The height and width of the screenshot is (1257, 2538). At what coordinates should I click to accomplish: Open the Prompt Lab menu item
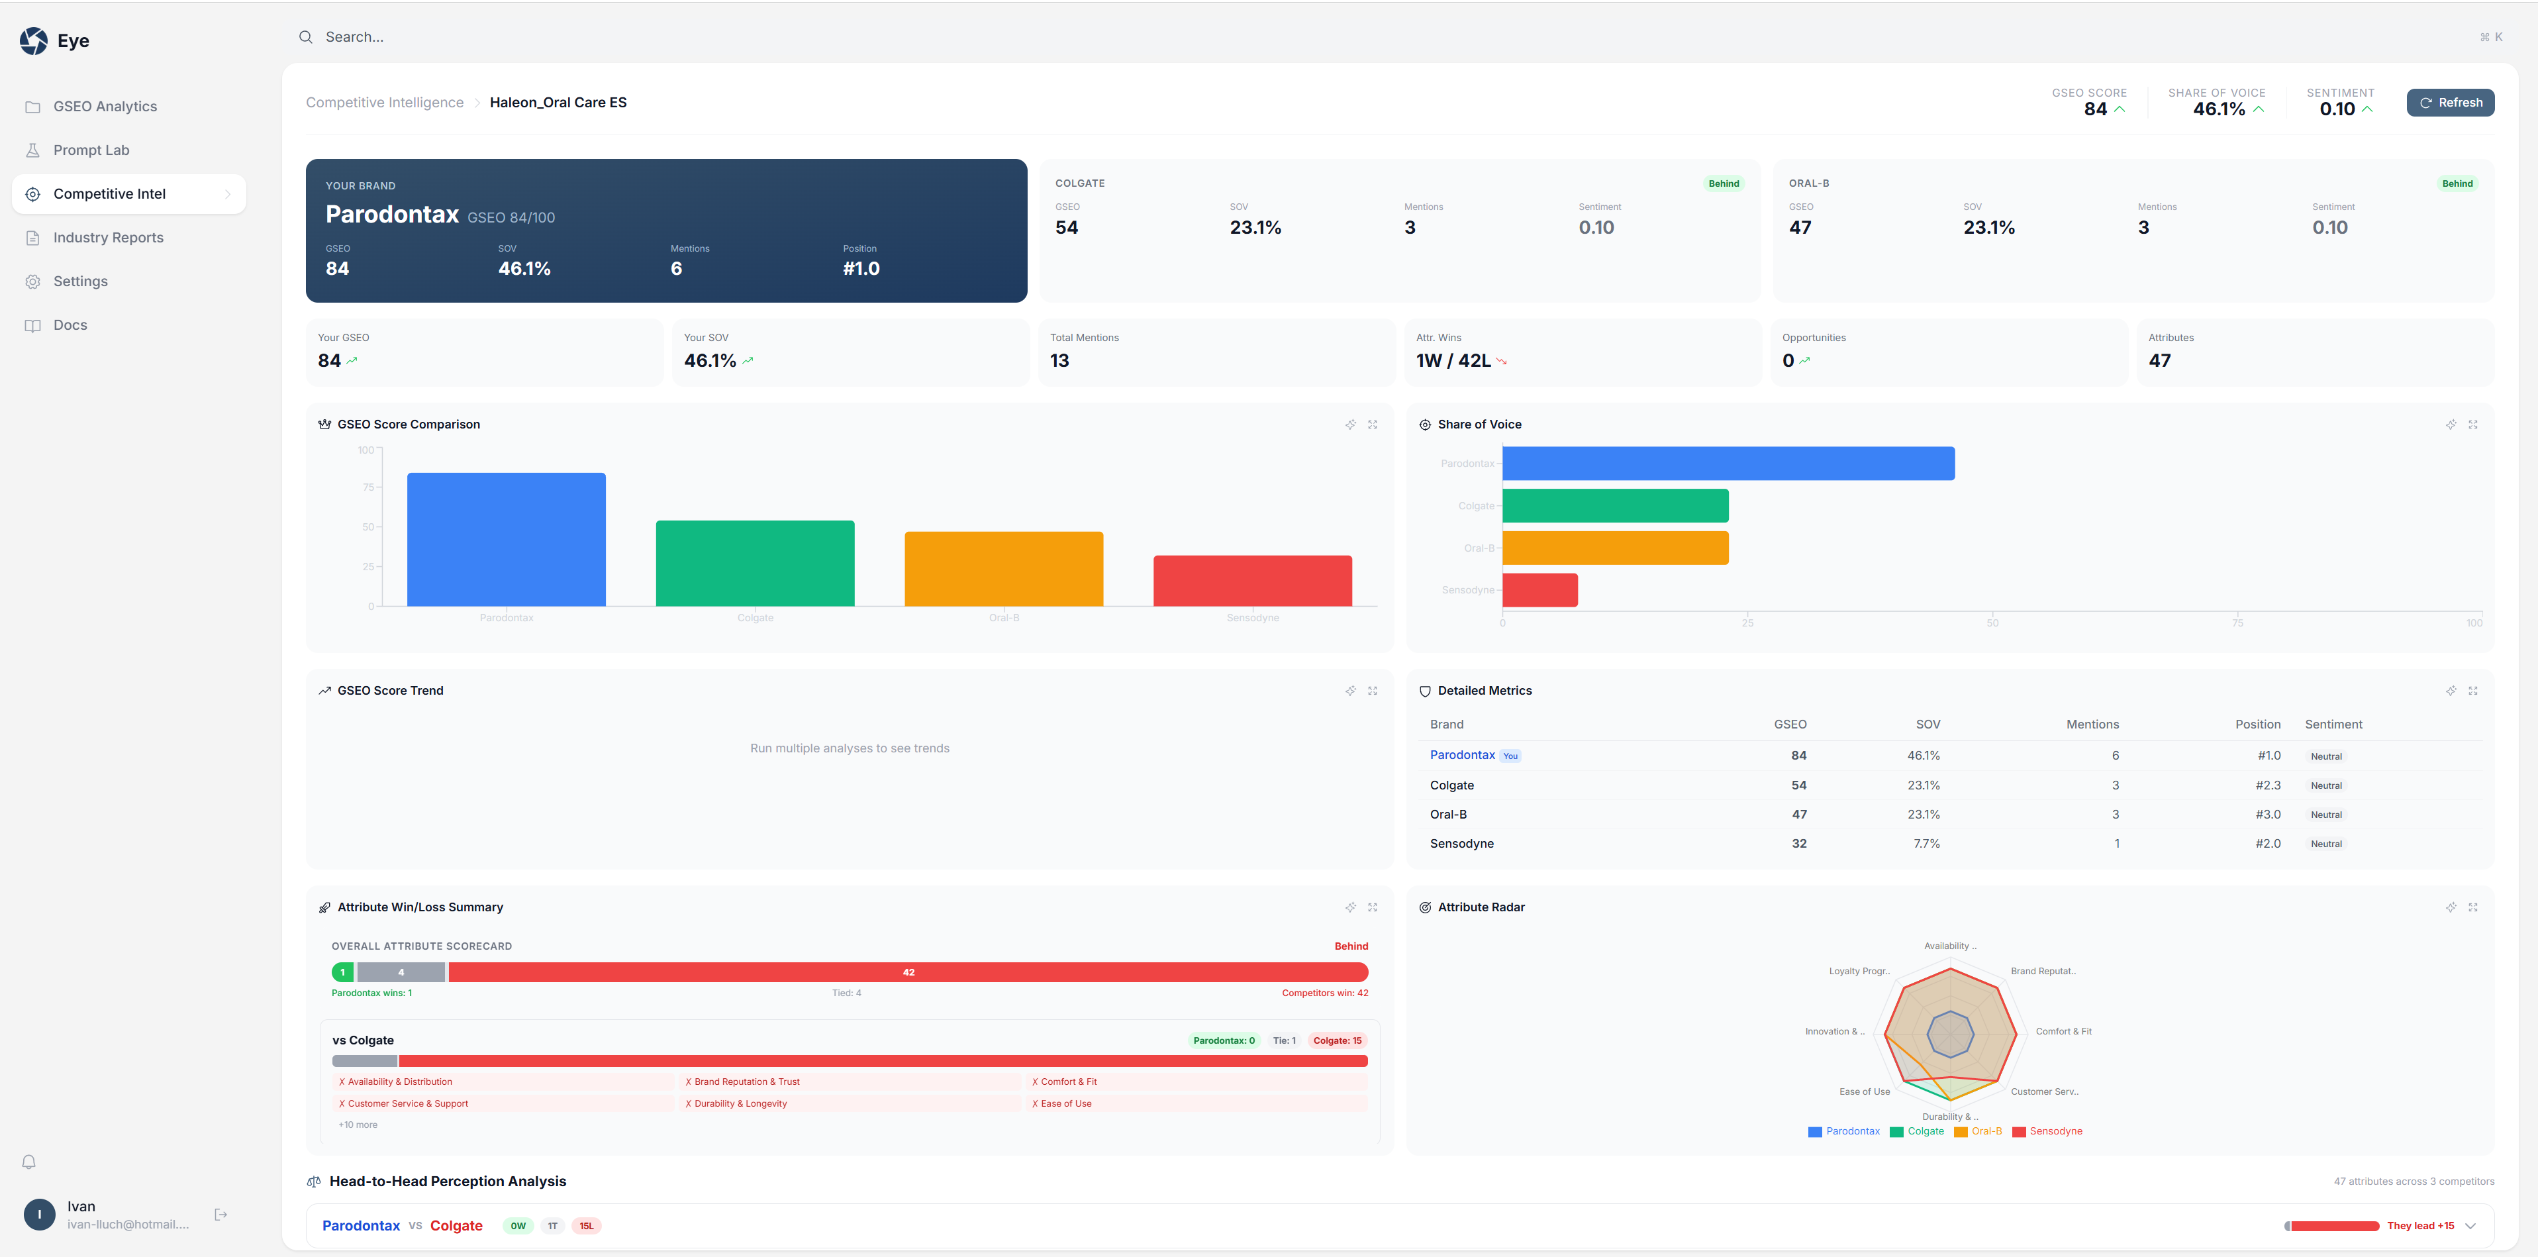click(91, 150)
